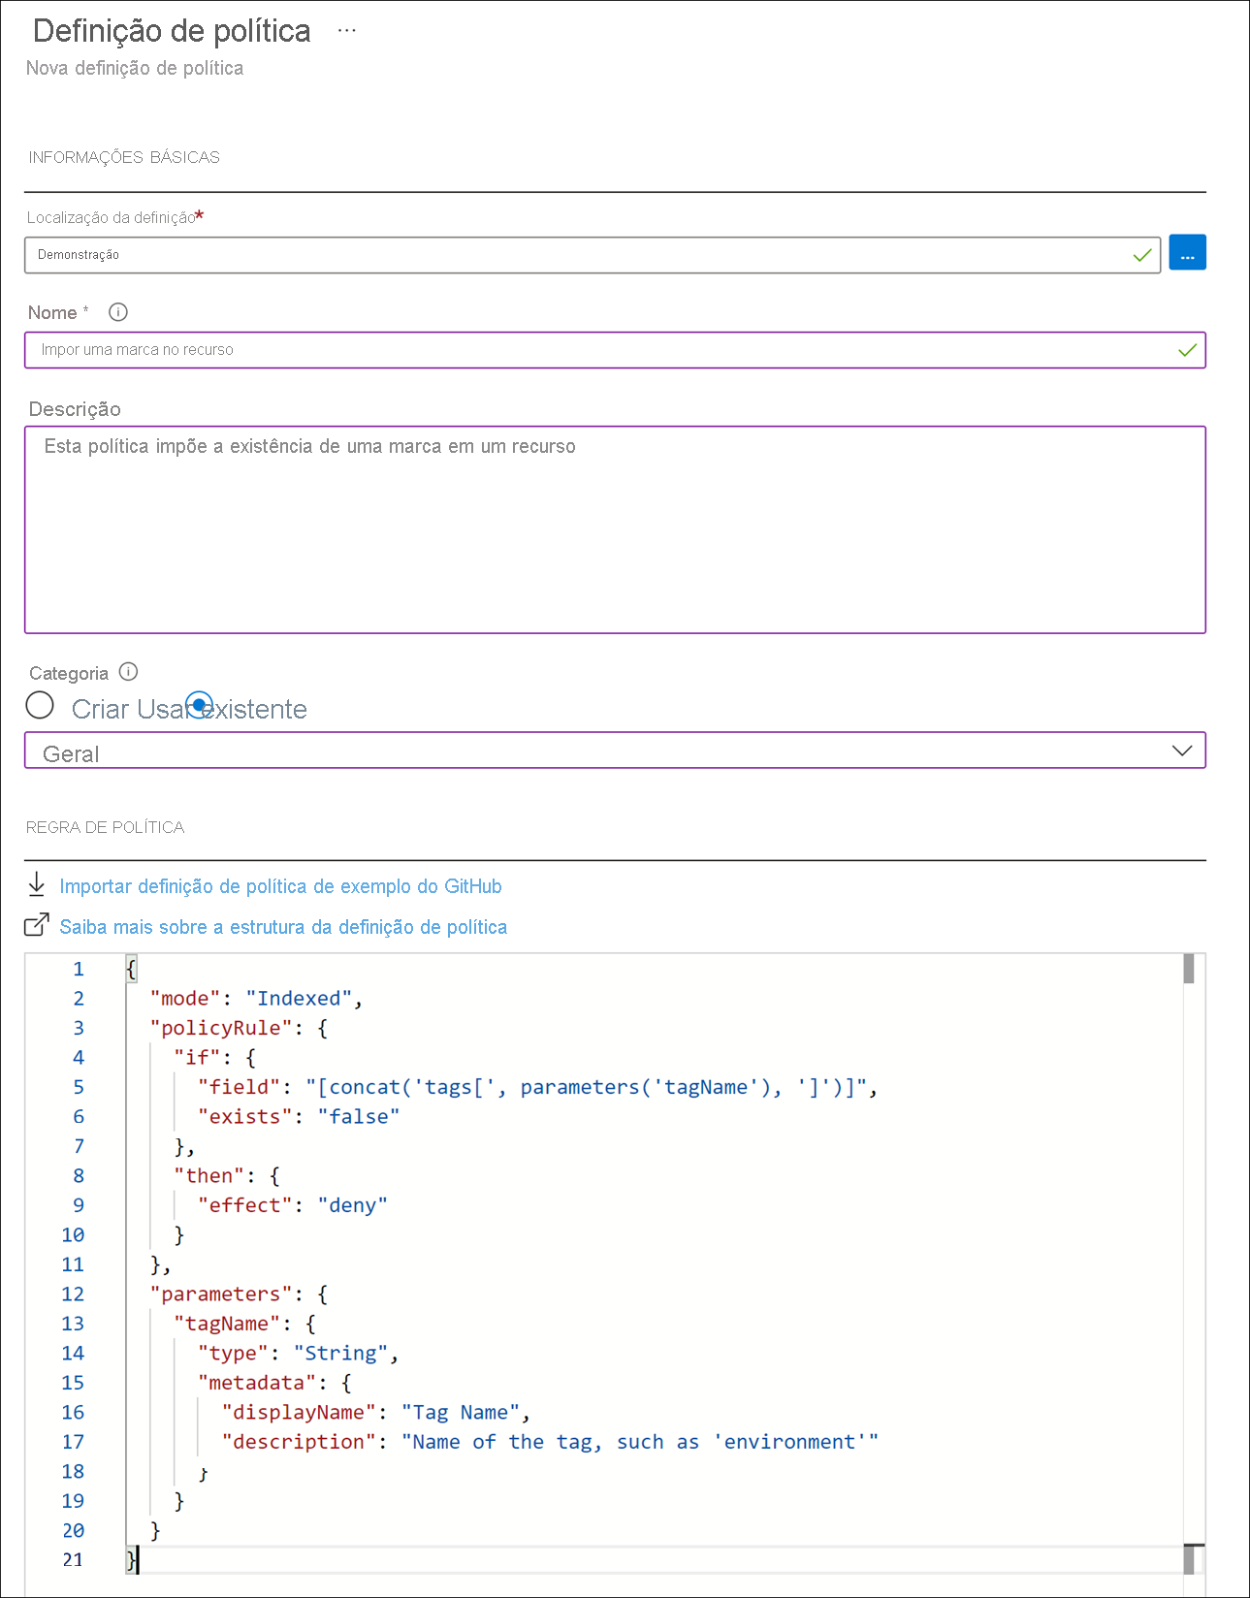The height and width of the screenshot is (1598, 1250).
Task: Click the "exists": "false" line
Action: point(299,1117)
